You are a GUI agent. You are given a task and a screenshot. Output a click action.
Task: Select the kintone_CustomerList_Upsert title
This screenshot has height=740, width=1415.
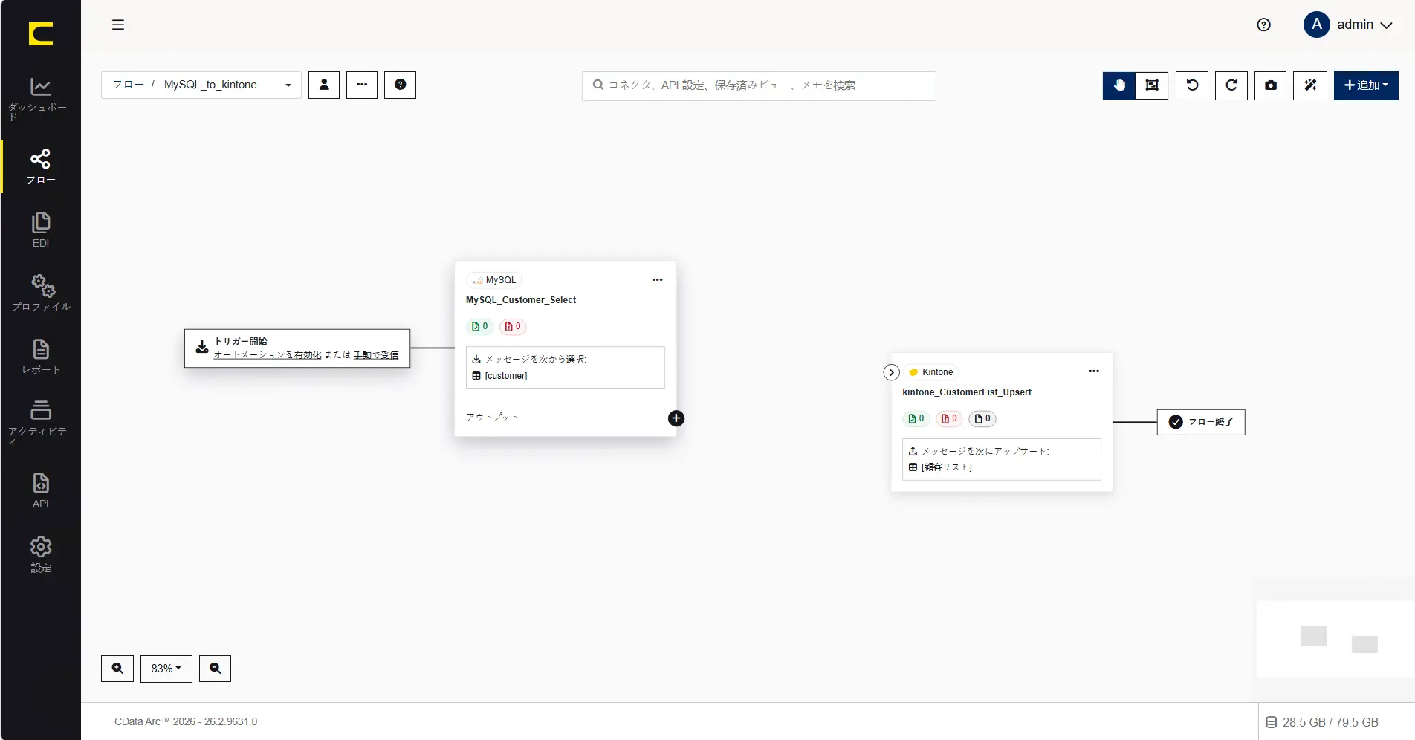pos(967,392)
